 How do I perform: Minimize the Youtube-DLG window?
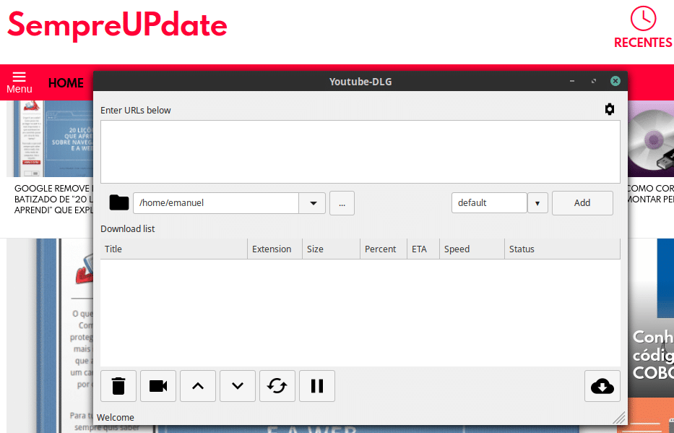click(x=572, y=81)
